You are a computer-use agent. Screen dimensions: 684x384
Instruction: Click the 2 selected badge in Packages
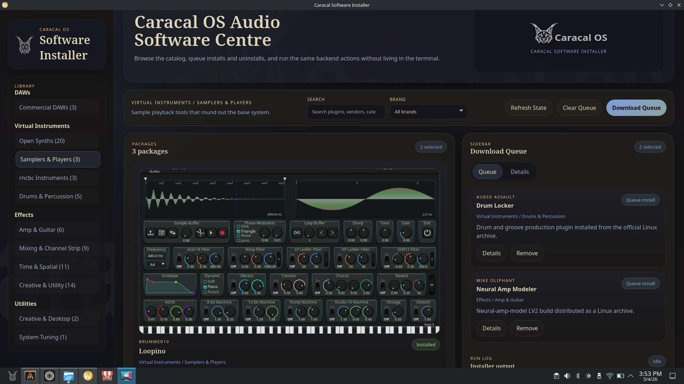click(431, 147)
